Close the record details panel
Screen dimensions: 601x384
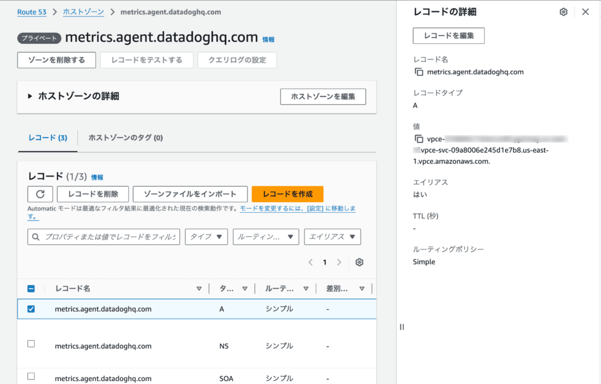[x=585, y=12]
